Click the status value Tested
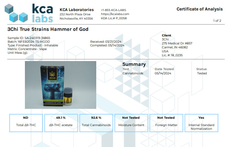This screenshot has height=147, width=229. (x=202, y=73)
